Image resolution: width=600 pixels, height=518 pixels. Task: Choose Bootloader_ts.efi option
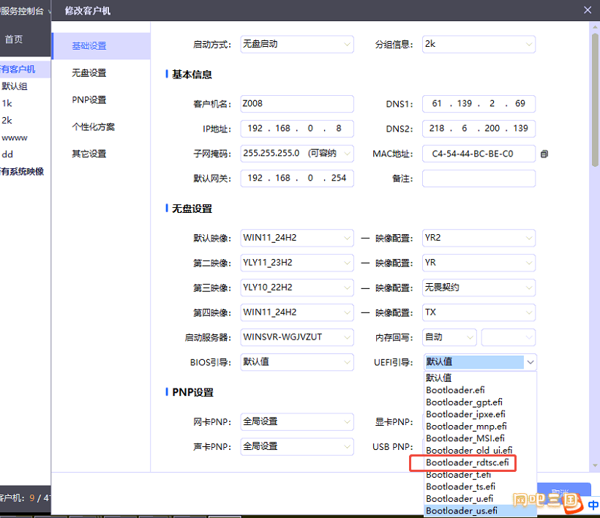coord(480,487)
